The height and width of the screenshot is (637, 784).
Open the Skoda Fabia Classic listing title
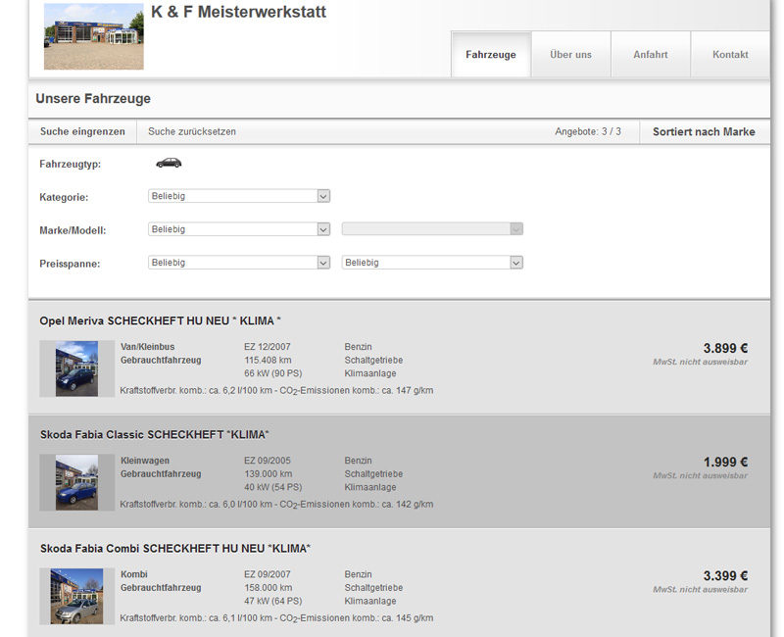point(155,435)
